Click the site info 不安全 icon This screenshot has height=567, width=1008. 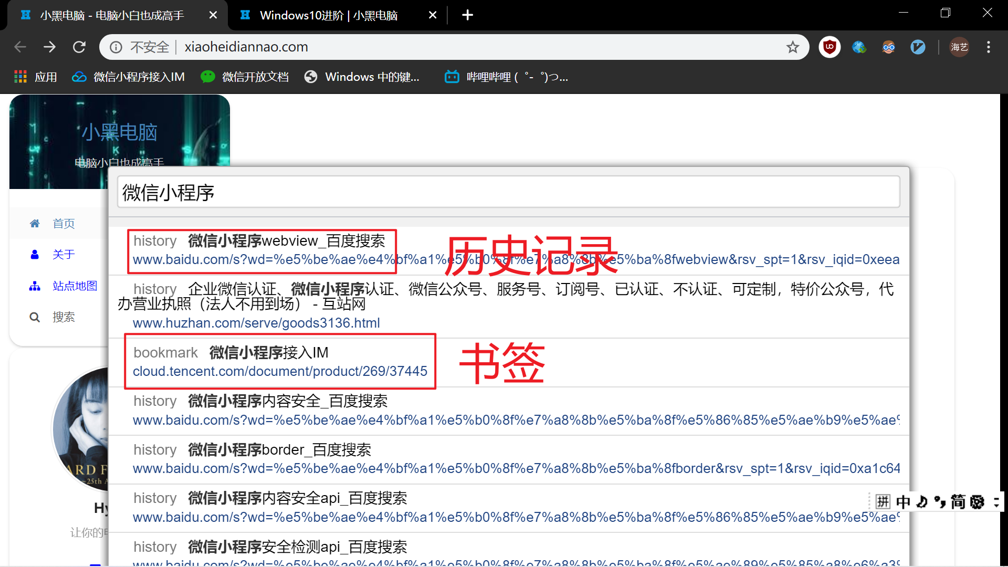coord(116,47)
